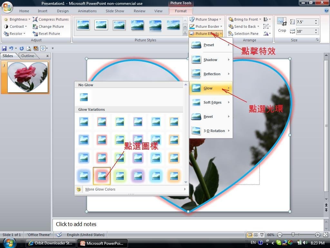Click the slideshow-from-start icon in quick access toolbar
Viewport: 330px width, 248px height.
(36, 48)
